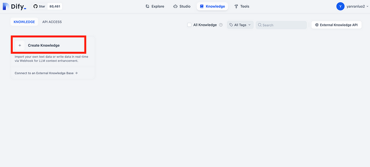The width and height of the screenshot is (370, 167).
Task: Open External Knowledge API settings
Action: (x=336, y=25)
